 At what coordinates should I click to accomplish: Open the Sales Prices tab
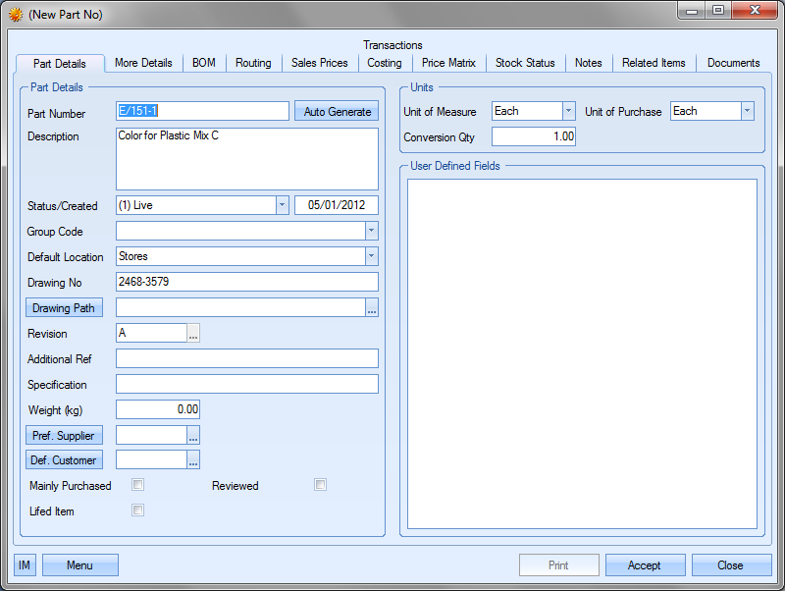(319, 63)
